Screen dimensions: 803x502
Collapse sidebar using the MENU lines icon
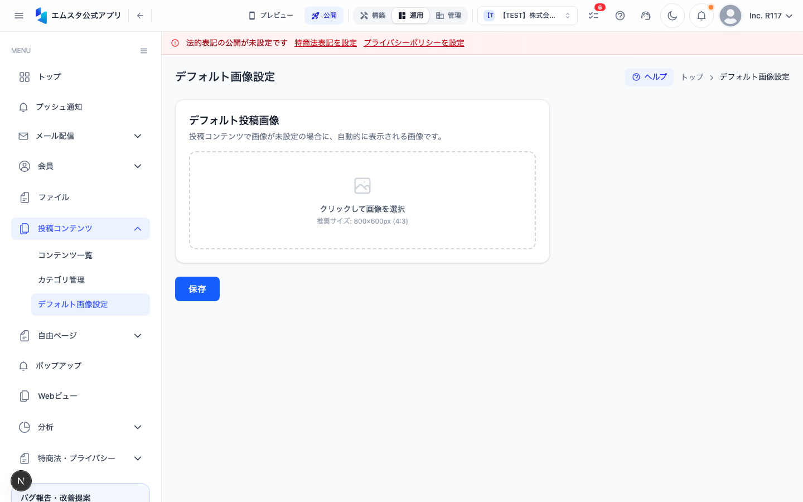[144, 51]
